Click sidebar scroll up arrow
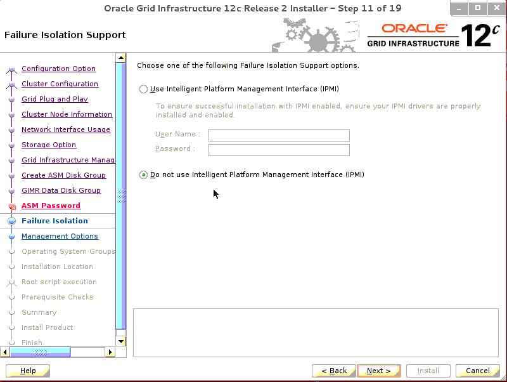507x382 pixels. tap(121, 58)
